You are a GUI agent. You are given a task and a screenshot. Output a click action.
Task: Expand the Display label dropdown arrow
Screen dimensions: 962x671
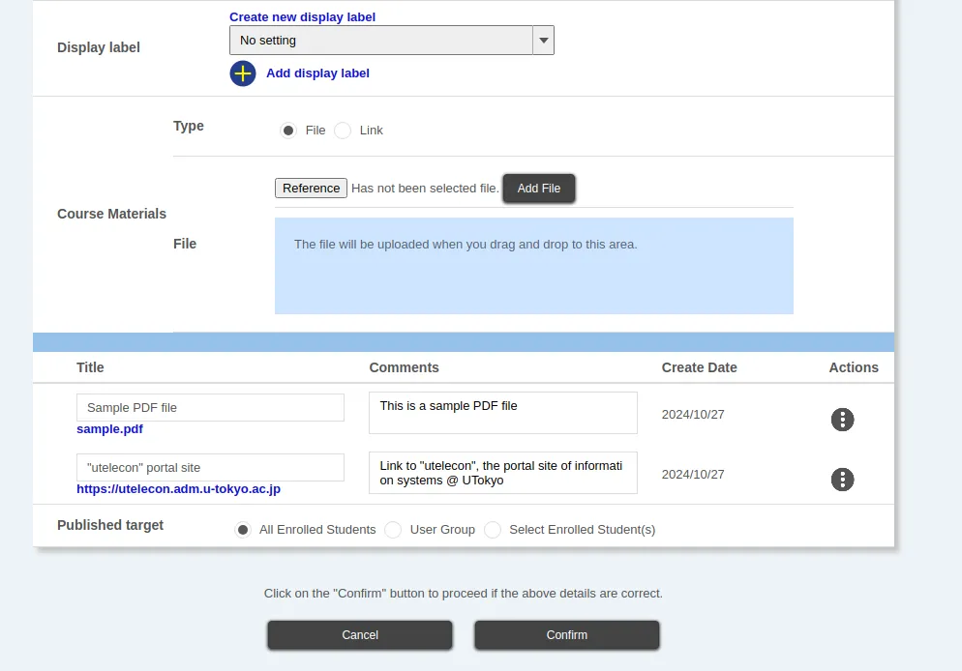(543, 41)
